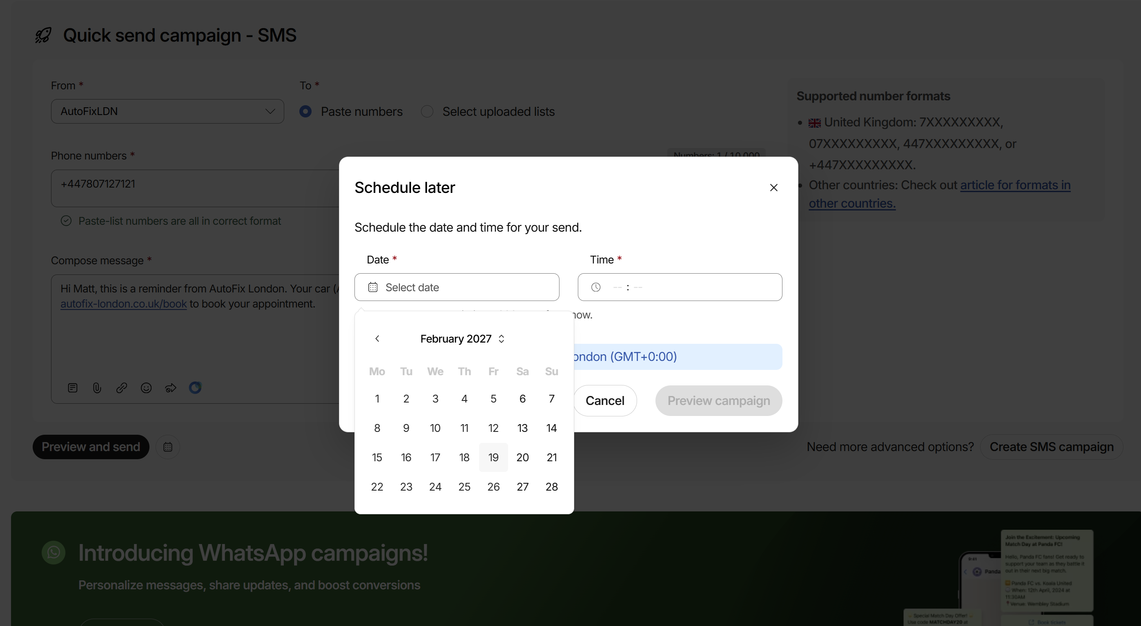Viewport: 1141px width, 626px height.
Task: Choose February 28 in the date picker
Action: [x=551, y=487]
